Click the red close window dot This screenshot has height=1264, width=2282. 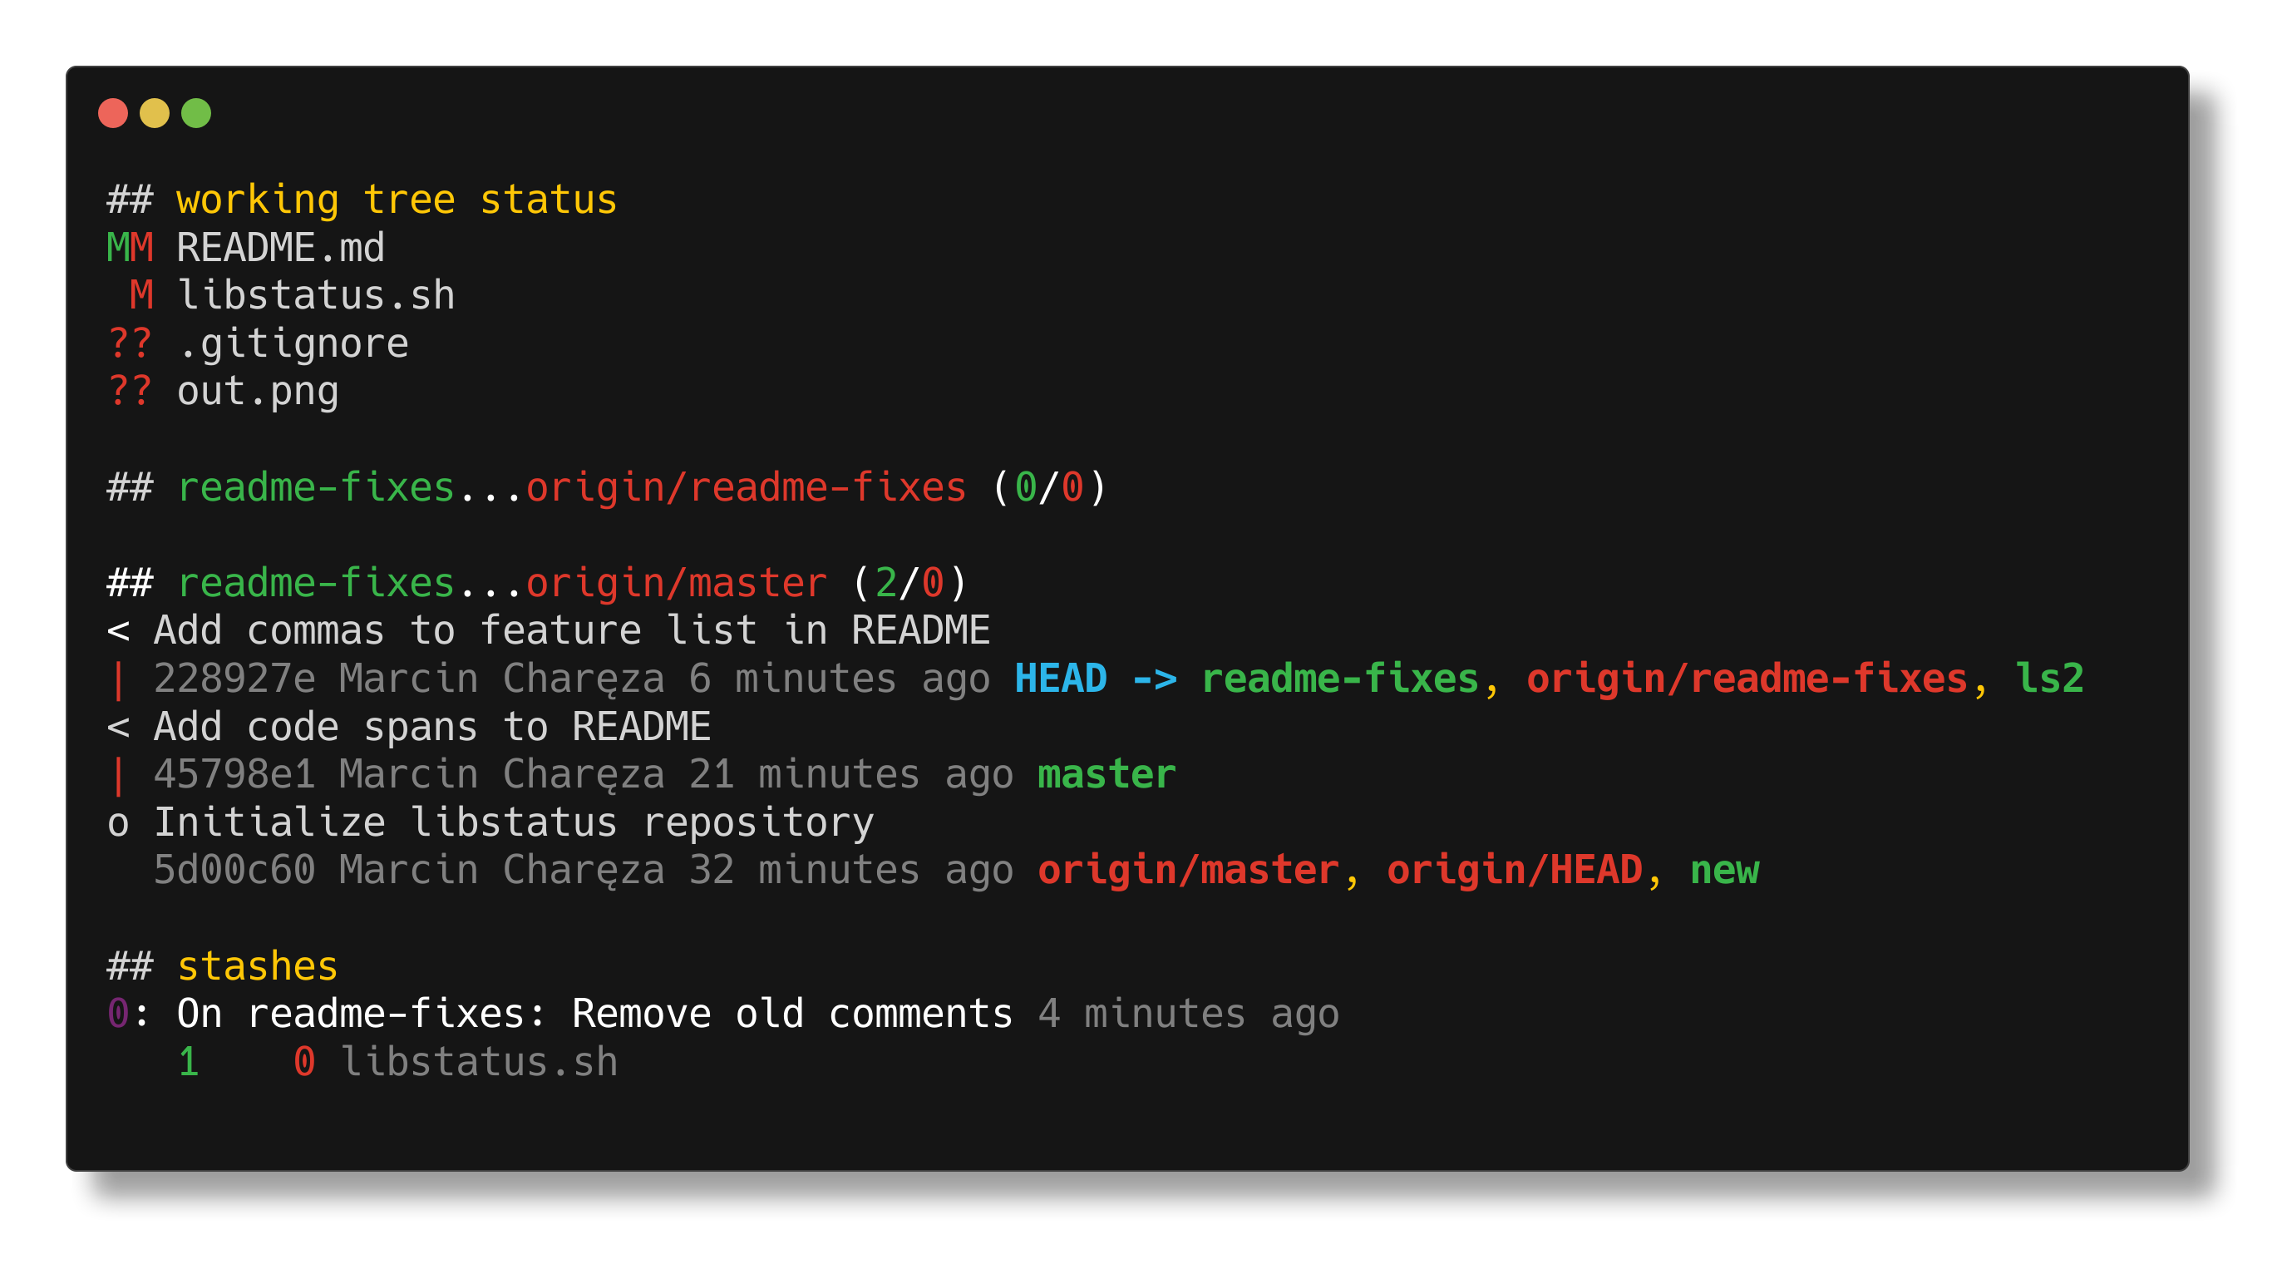(x=112, y=113)
